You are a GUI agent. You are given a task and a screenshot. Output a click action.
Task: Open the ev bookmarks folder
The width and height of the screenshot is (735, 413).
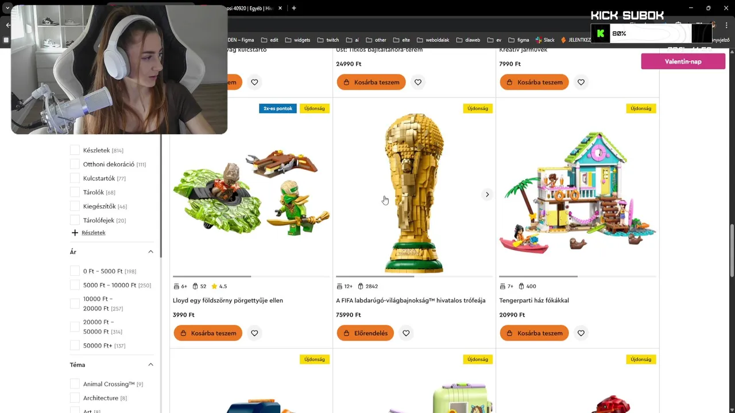click(494, 40)
